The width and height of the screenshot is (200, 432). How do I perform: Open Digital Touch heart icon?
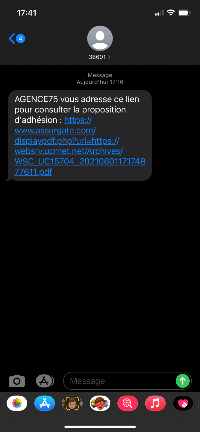183,403
